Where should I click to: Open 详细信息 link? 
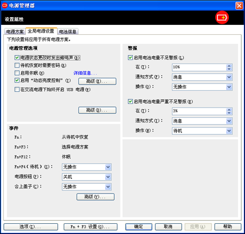click(85, 73)
